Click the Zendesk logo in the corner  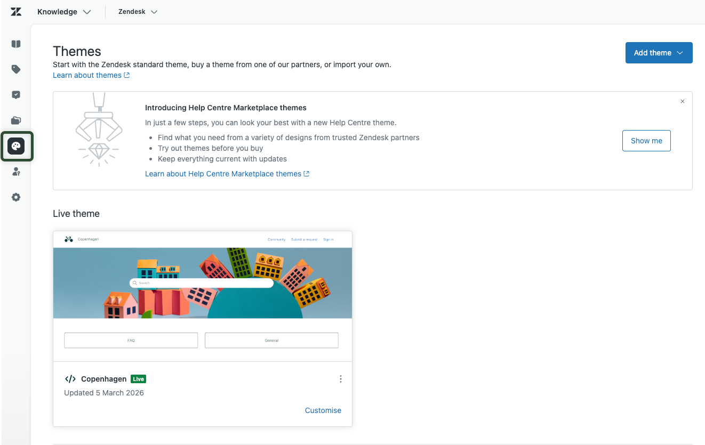tap(15, 11)
